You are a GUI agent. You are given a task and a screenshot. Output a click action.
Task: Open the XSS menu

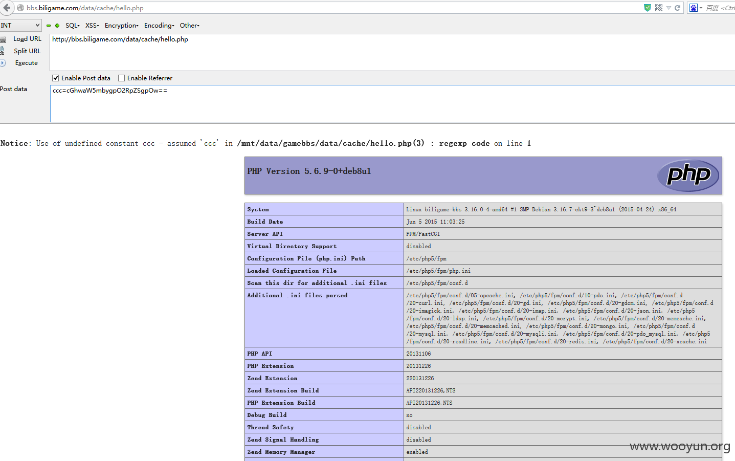(x=92, y=26)
